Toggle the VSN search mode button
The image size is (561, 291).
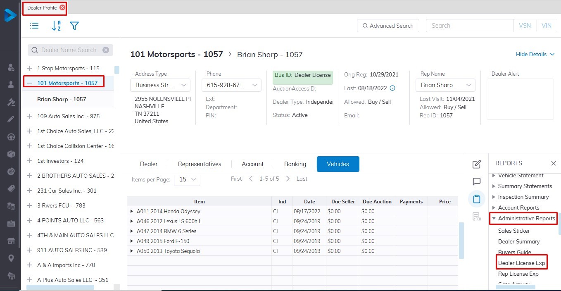point(525,26)
